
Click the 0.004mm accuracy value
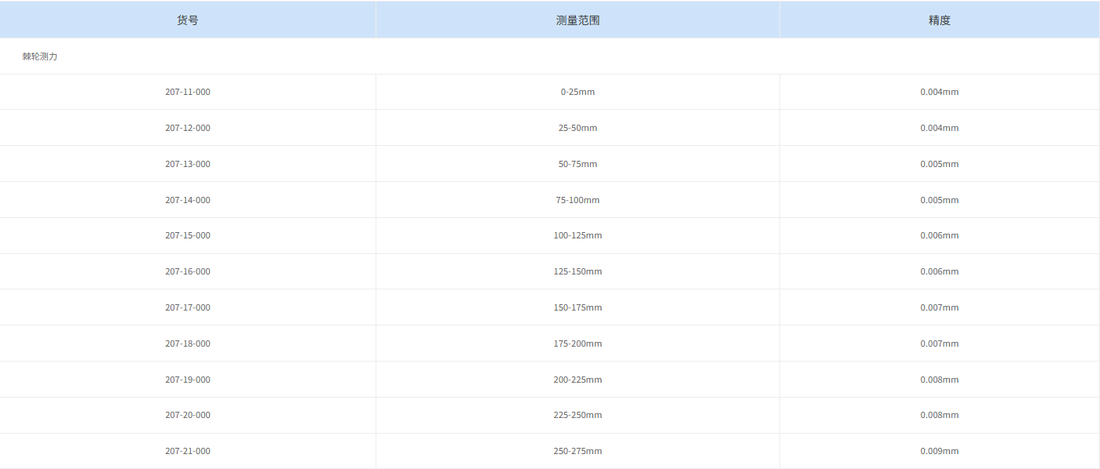(939, 92)
